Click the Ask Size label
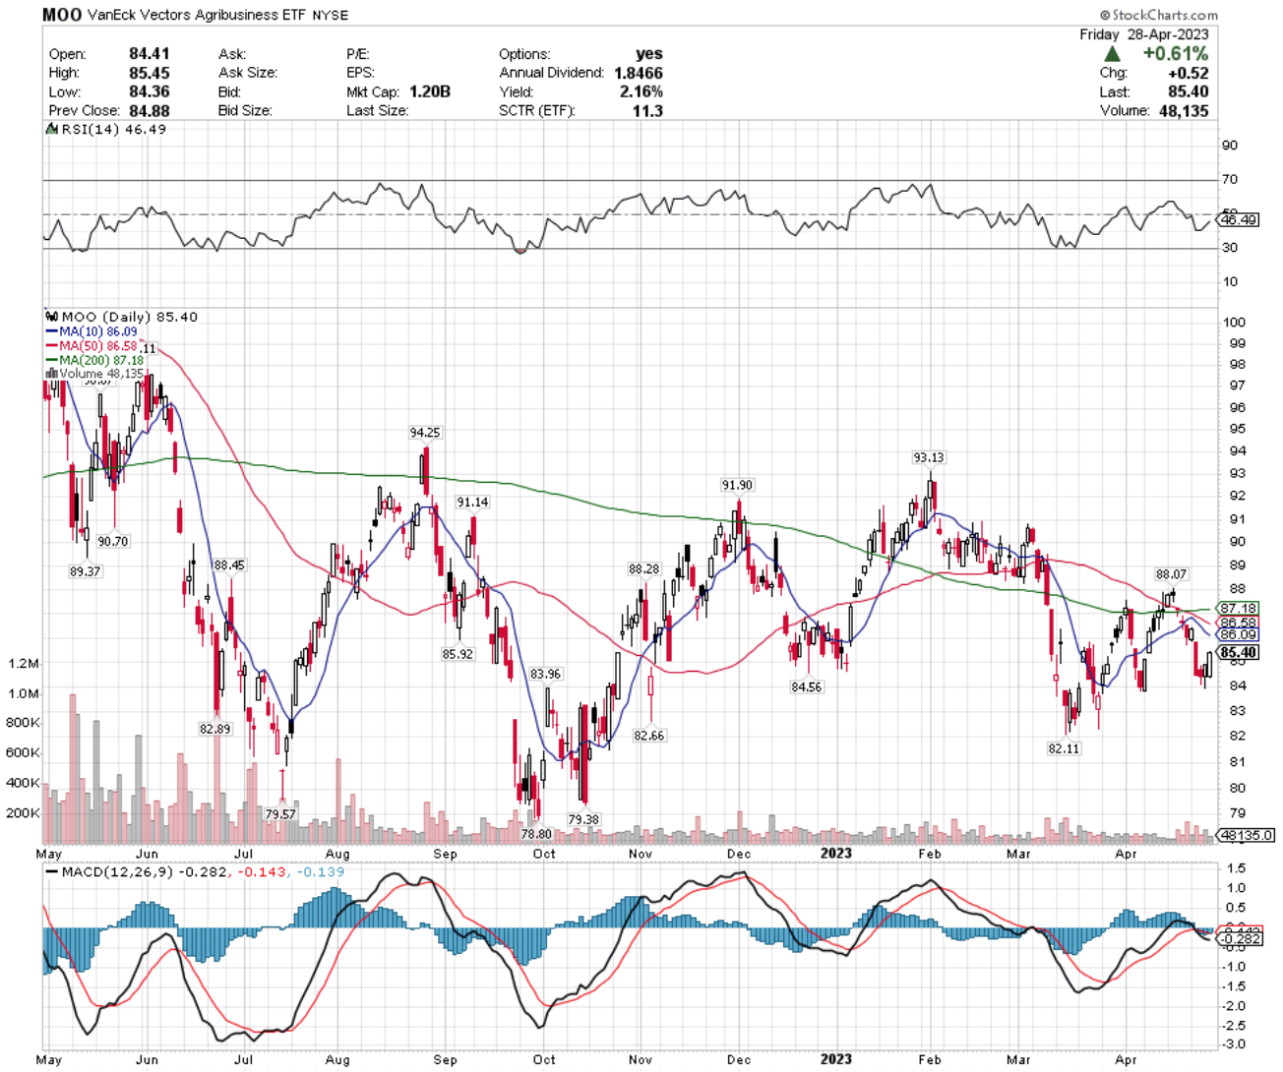Viewport: 1283px width, 1072px height. pyautogui.click(x=248, y=73)
